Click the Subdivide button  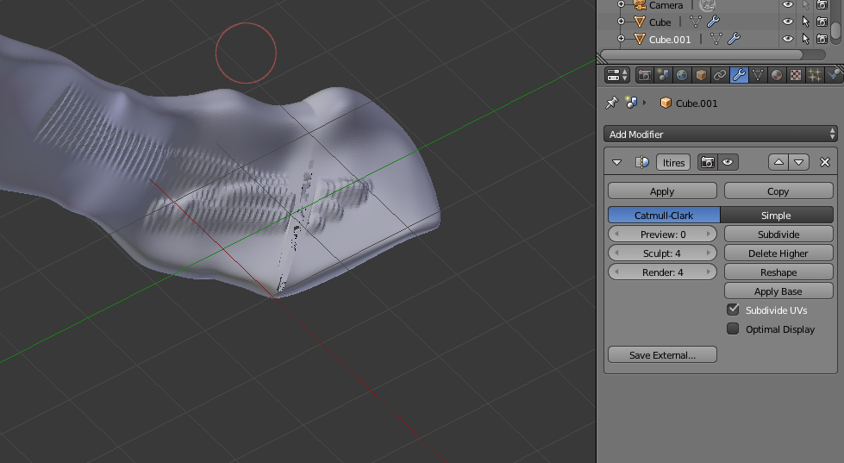pos(778,235)
